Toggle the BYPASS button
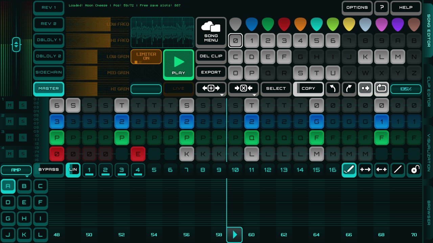 pos(49,169)
